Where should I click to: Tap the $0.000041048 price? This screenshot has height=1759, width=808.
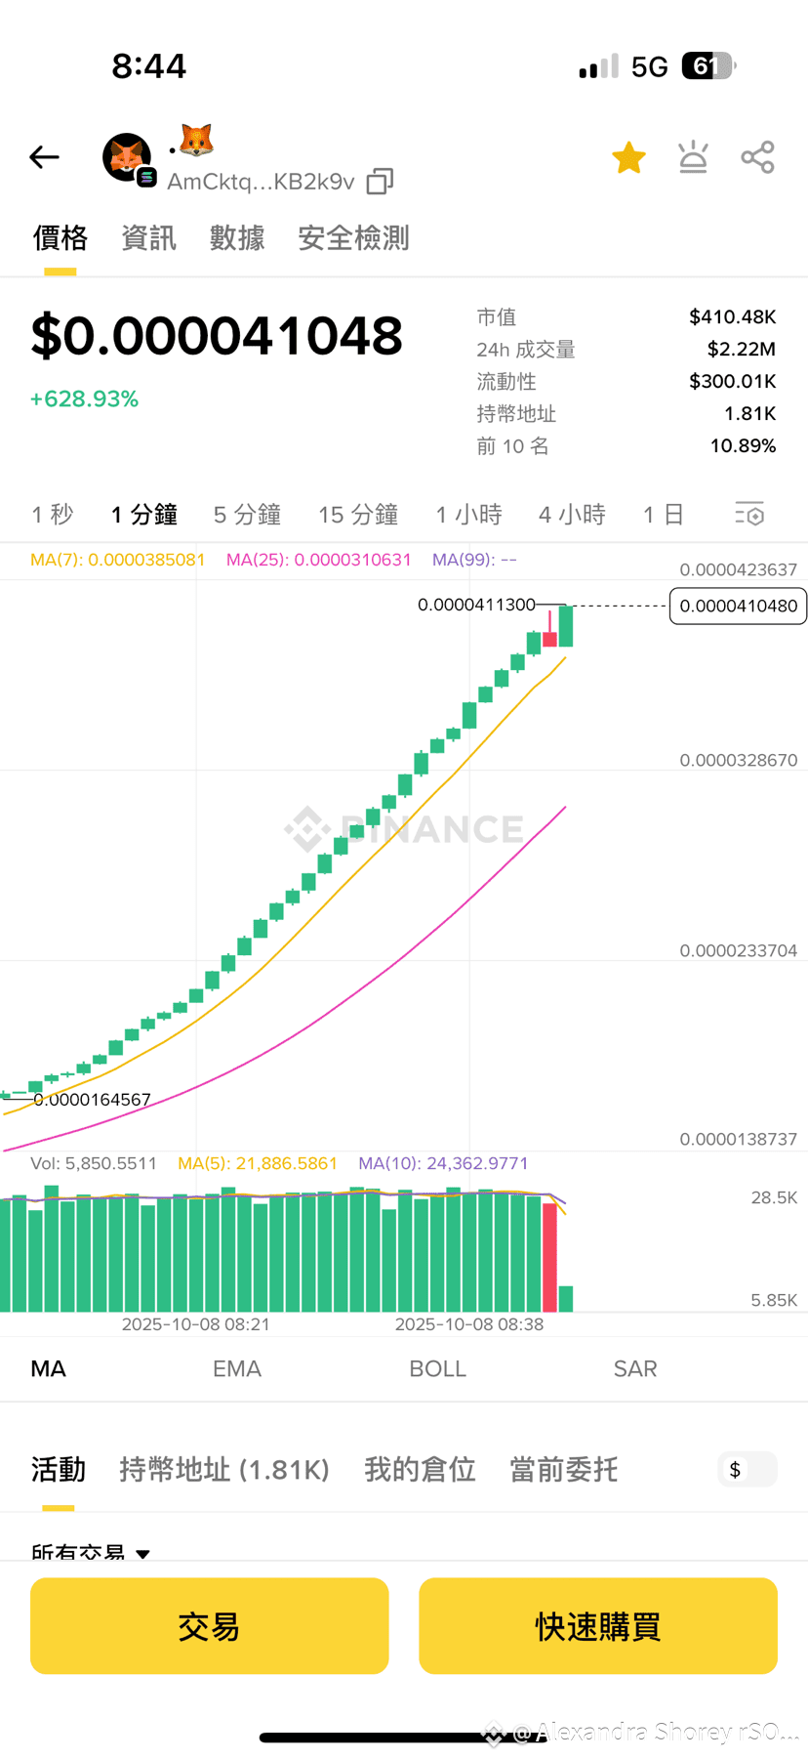point(217,336)
